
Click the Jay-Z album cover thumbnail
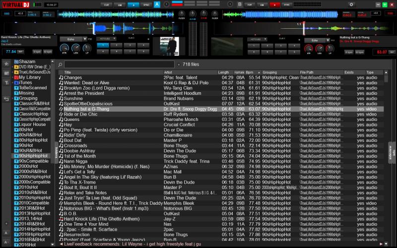(x=169, y=46)
